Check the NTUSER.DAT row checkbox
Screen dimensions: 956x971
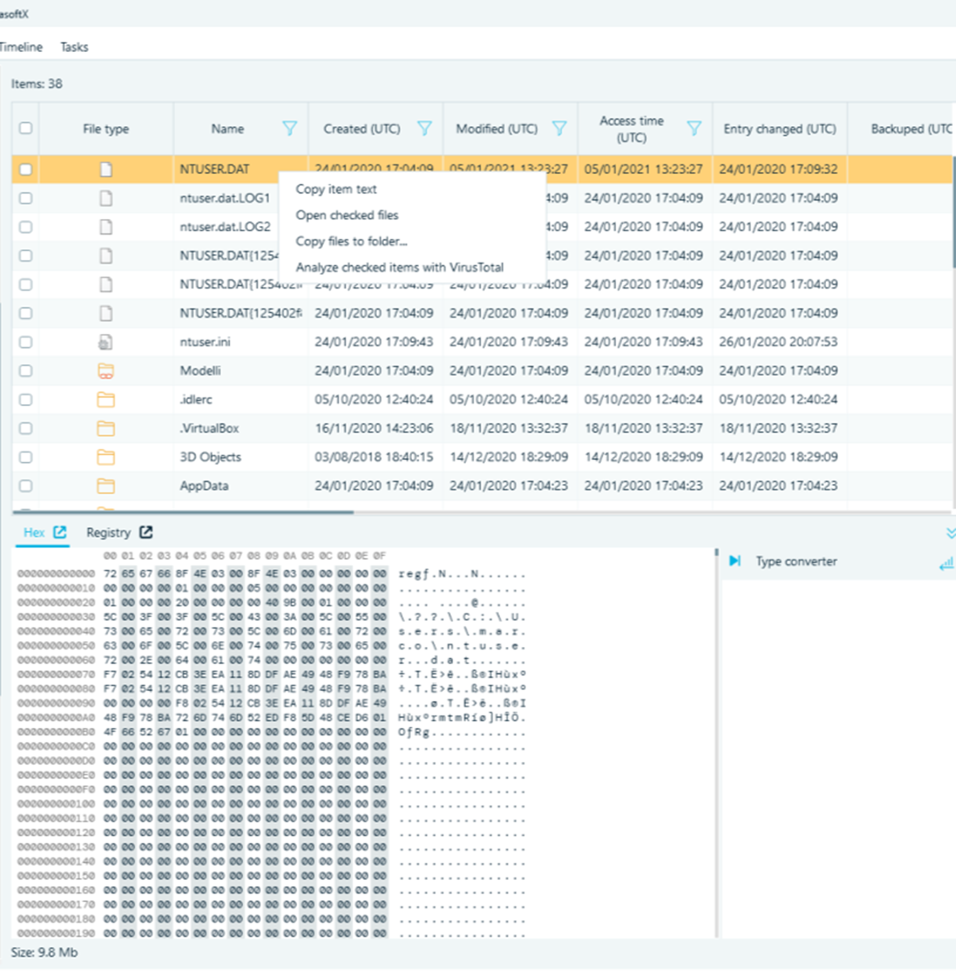pos(26,170)
